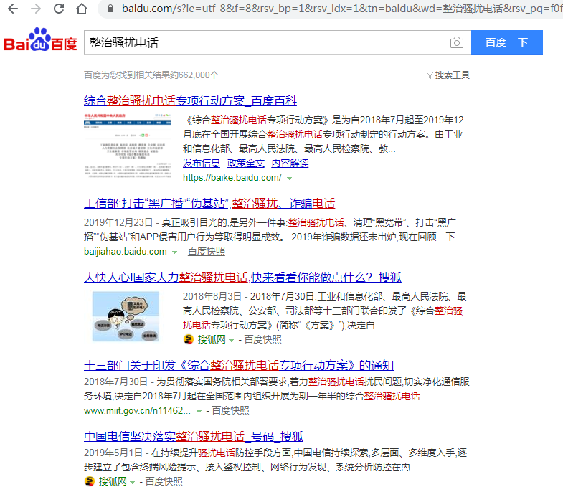Click the https://baike.baidu.com/ green URL

coord(232,177)
